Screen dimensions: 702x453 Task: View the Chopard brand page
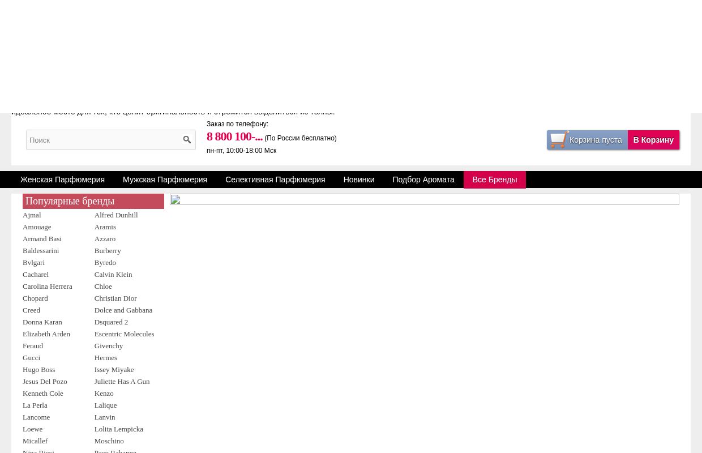[x=35, y=298]
